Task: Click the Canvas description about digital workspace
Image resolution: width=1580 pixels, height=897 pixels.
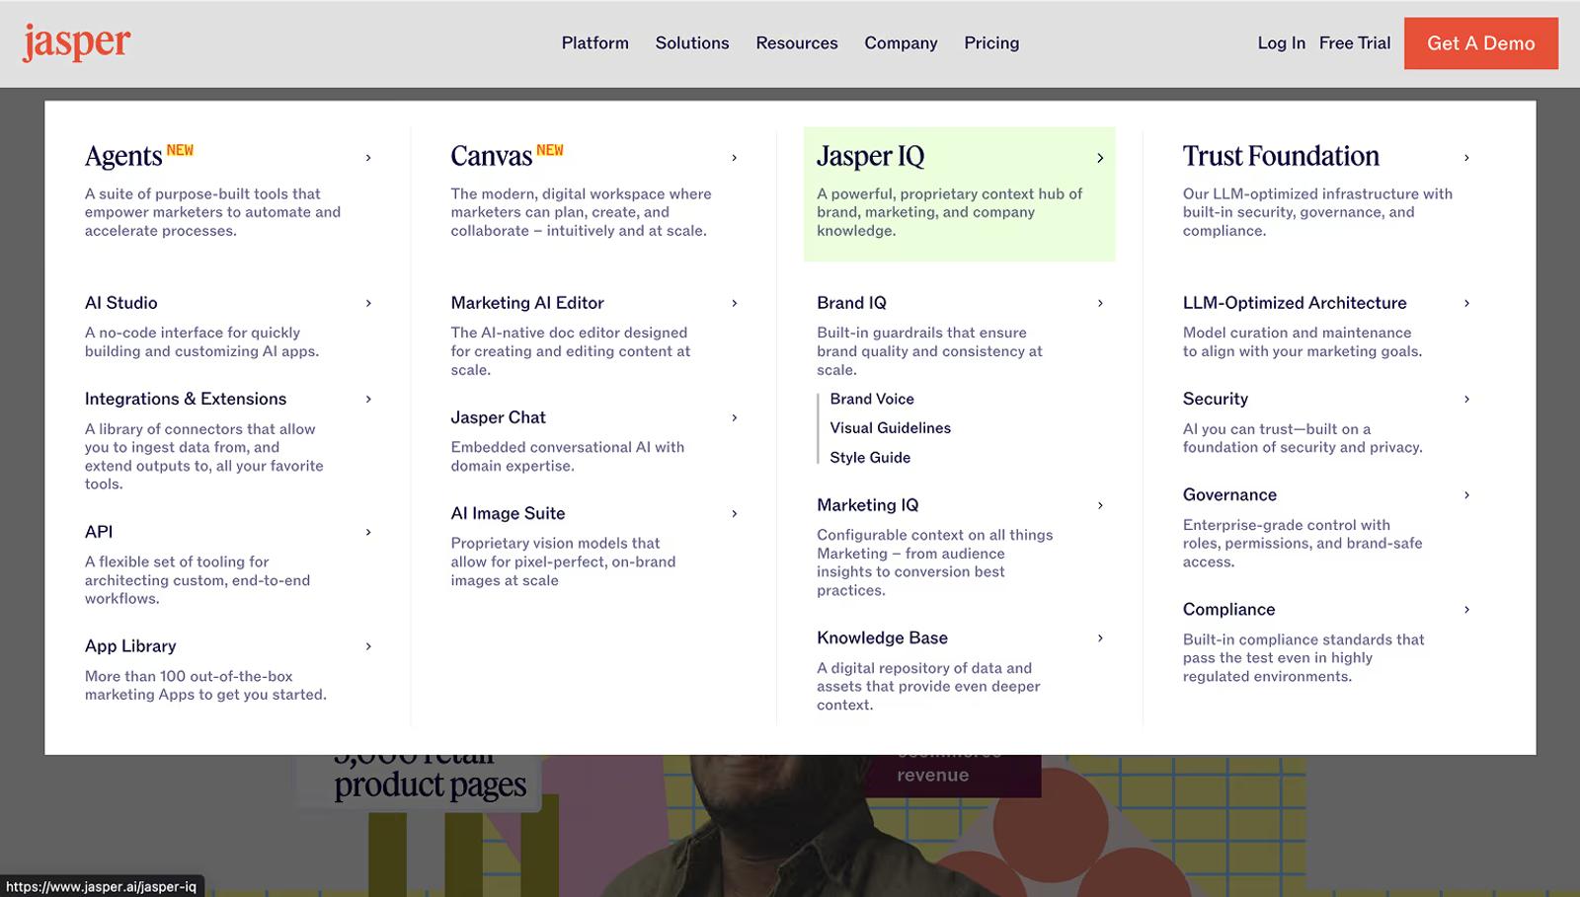Action: [x=581, y=212]
